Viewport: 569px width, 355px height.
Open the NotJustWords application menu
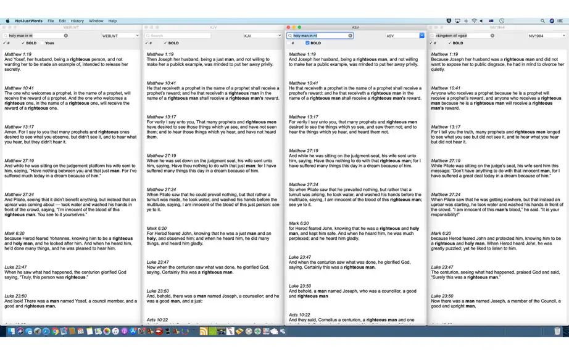pos(28,21)
